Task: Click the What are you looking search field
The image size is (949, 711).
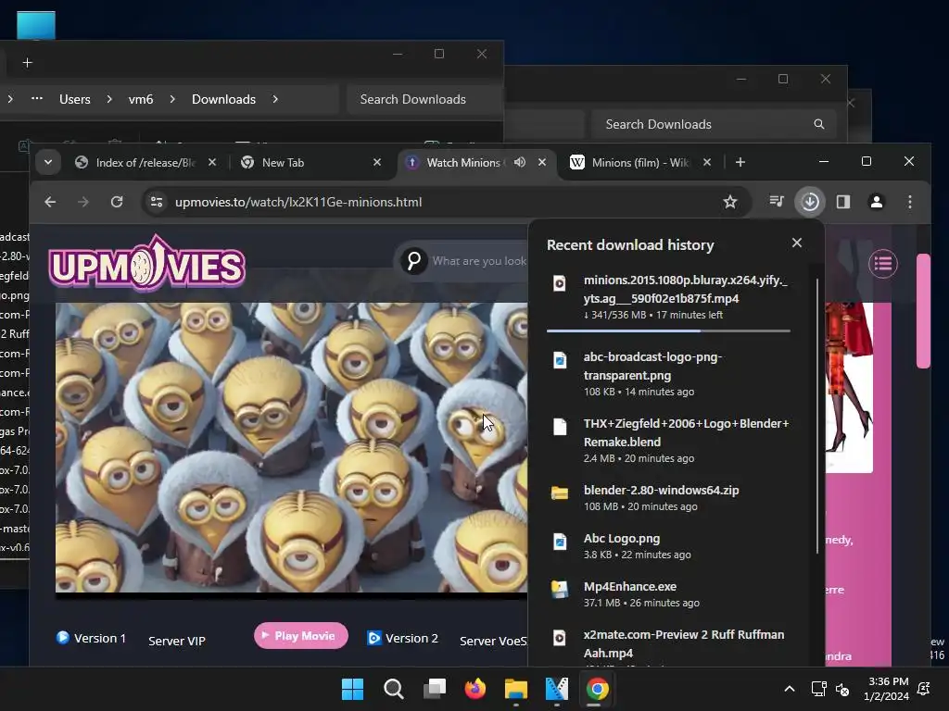Action: click(x=478, y=260)
